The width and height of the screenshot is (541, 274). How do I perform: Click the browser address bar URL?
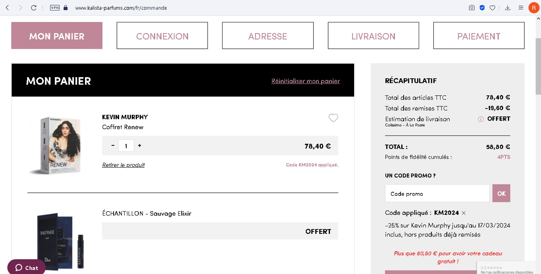(121, 8)
